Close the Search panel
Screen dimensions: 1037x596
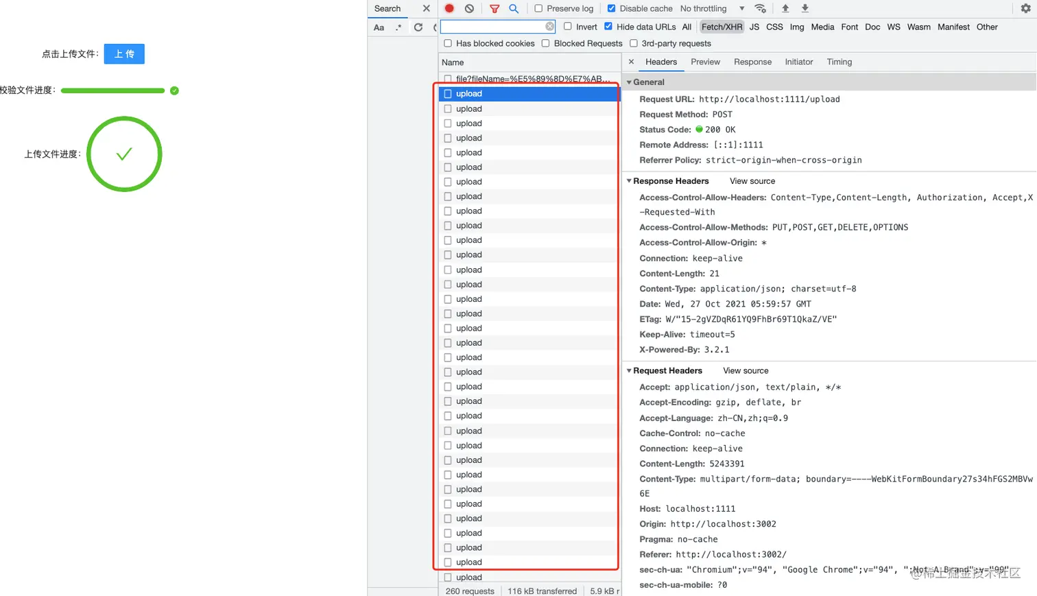[426, 8]
